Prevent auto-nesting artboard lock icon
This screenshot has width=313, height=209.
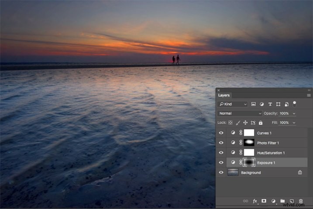point(253,123)
